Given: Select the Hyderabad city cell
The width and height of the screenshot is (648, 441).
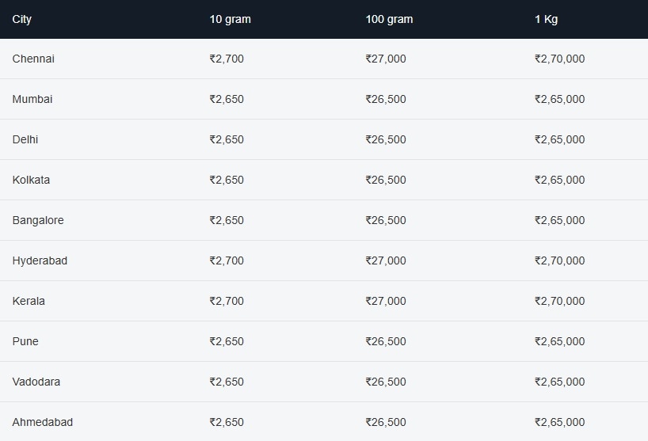Looking at the screenshot, I should point(40,261).
